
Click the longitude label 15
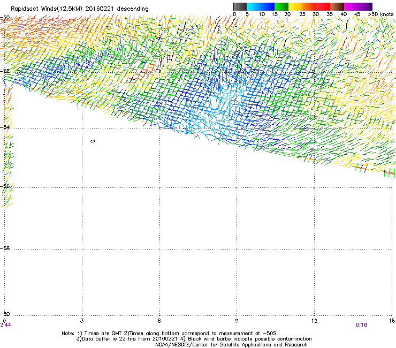(392, 321)
